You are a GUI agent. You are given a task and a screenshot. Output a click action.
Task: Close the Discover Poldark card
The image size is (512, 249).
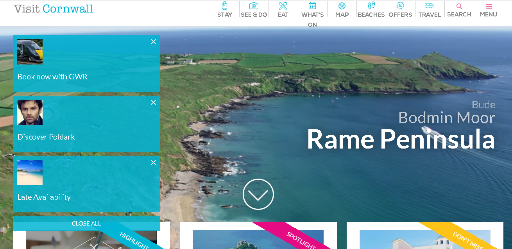153,102
